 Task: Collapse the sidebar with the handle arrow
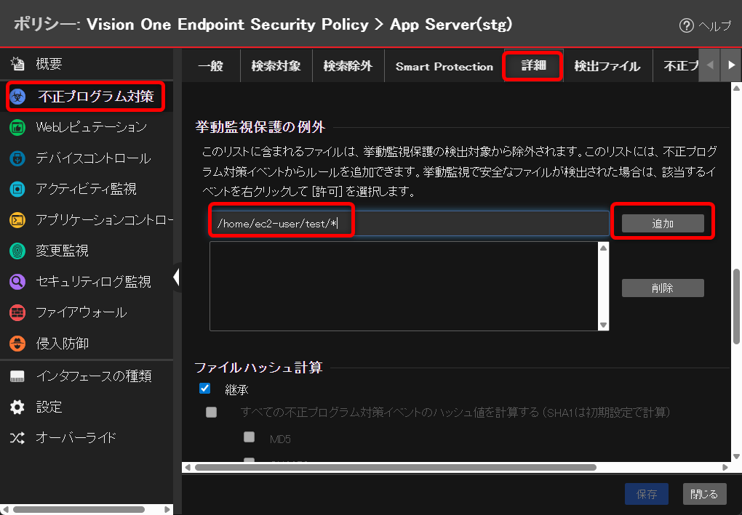click(x=177, y=277)
